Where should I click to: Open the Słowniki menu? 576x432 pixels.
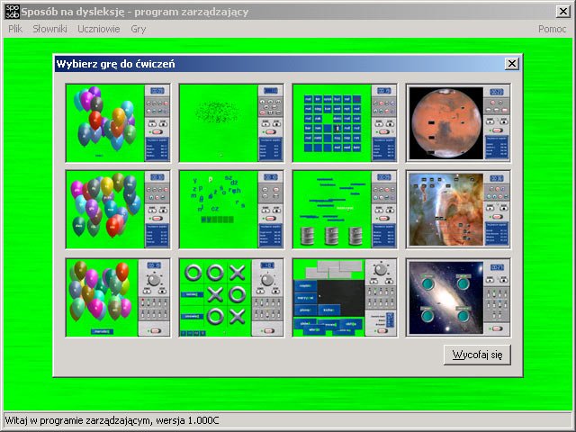click(x=51, y=29)
